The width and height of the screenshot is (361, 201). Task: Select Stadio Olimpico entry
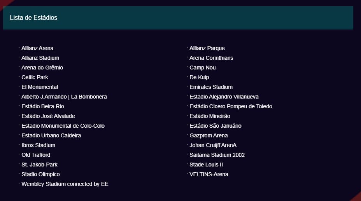coord(40,174)
